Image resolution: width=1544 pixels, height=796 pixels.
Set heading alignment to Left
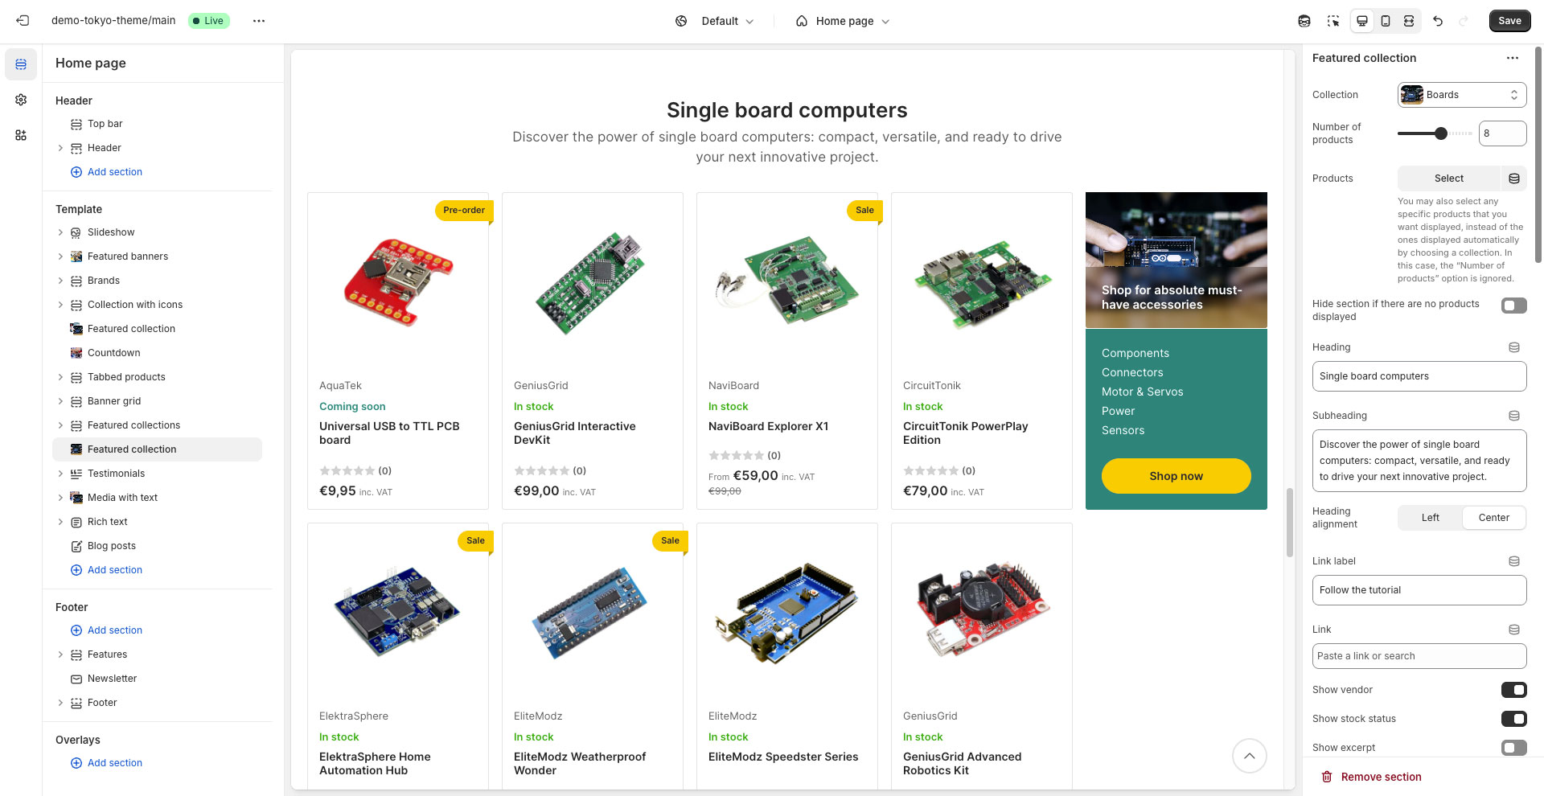pyautogui.click(x=1430, y=518)
